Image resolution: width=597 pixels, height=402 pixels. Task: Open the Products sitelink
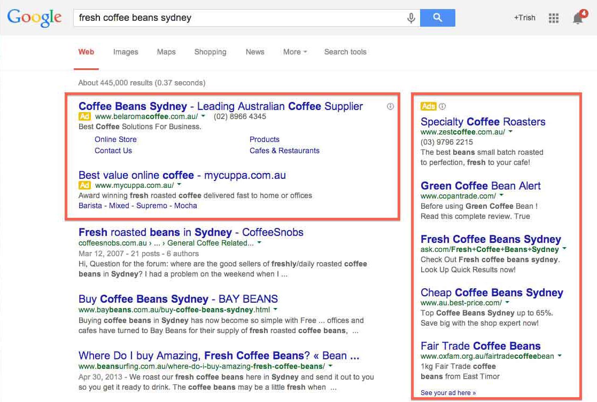(x=265, y=139)
